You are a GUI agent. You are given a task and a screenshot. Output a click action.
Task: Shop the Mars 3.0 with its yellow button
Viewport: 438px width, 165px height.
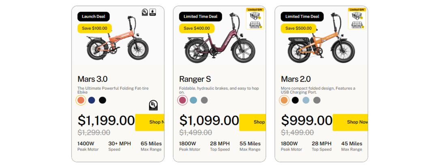(x=150, y=122)
